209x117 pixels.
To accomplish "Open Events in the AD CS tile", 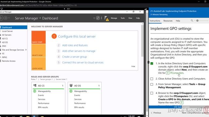I will point(41,95).
